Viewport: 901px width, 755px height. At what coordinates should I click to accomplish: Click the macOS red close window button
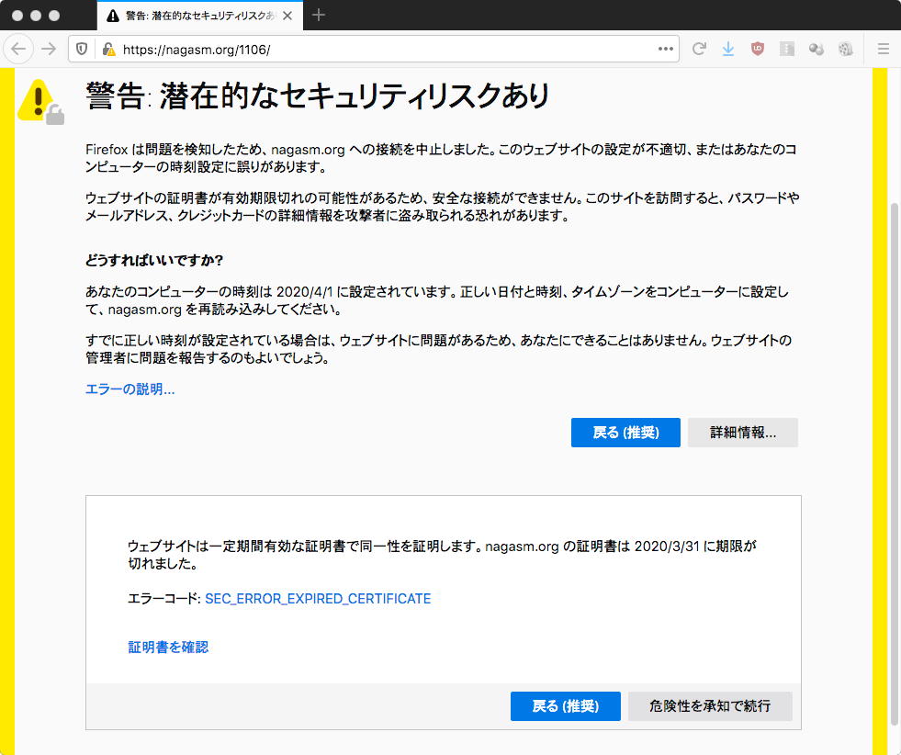[x=17, y=16]
